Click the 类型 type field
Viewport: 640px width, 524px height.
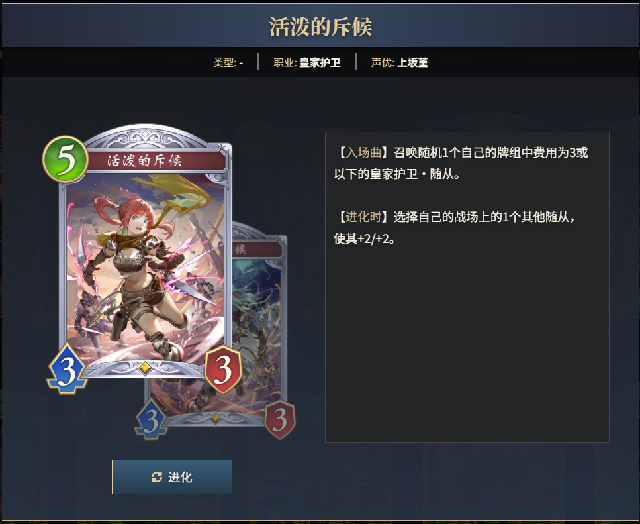coord(228,62)
